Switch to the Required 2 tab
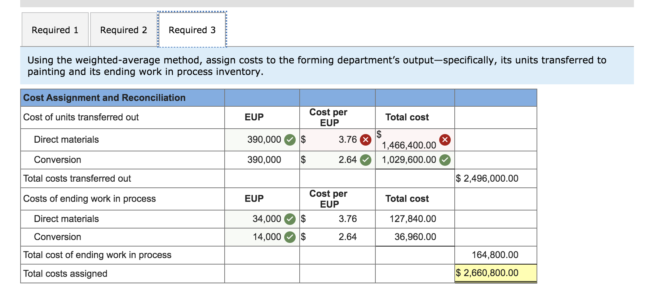 click(x=123, y=30)
